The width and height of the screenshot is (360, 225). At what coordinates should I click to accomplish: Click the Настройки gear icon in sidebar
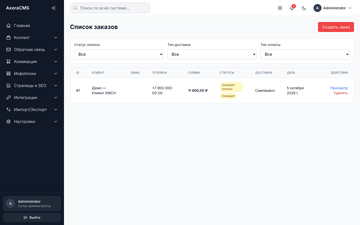pos(8,121)
